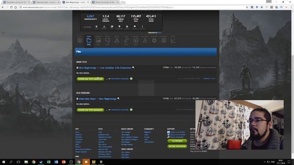The height and width of the screenshot is (165, 294).
Task: Click version 1.2.4 link
Action: (x=209, y=78)
